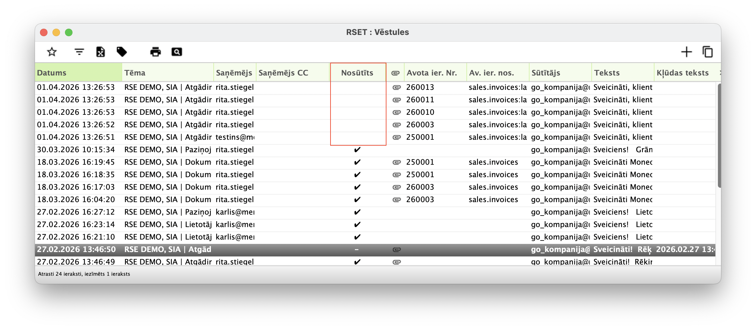Sort by the Nosūtīts column header
Viewport: 756px width, 330px height.
357,73
